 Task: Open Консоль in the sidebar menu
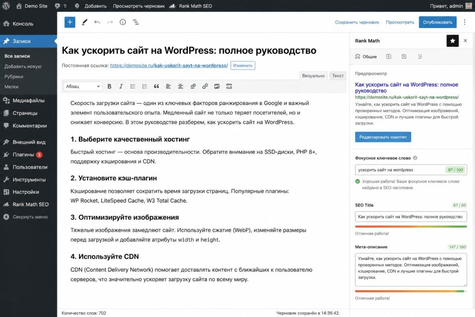pyautogui.click(x=28, y=24)
